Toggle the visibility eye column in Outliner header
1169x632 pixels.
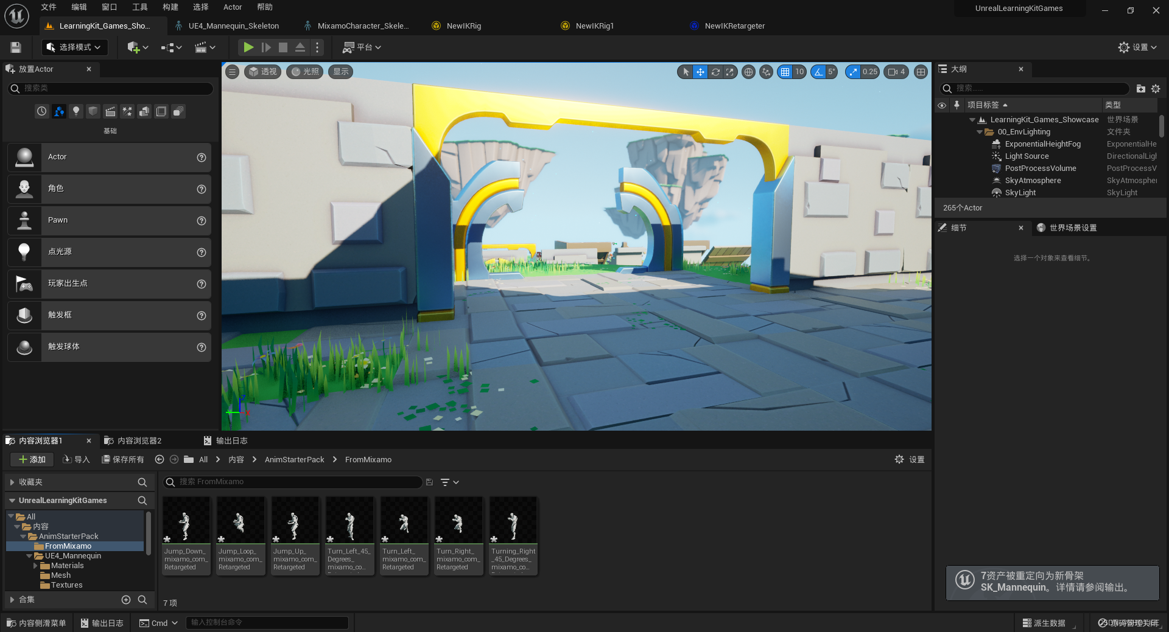[x=941, y=105]
